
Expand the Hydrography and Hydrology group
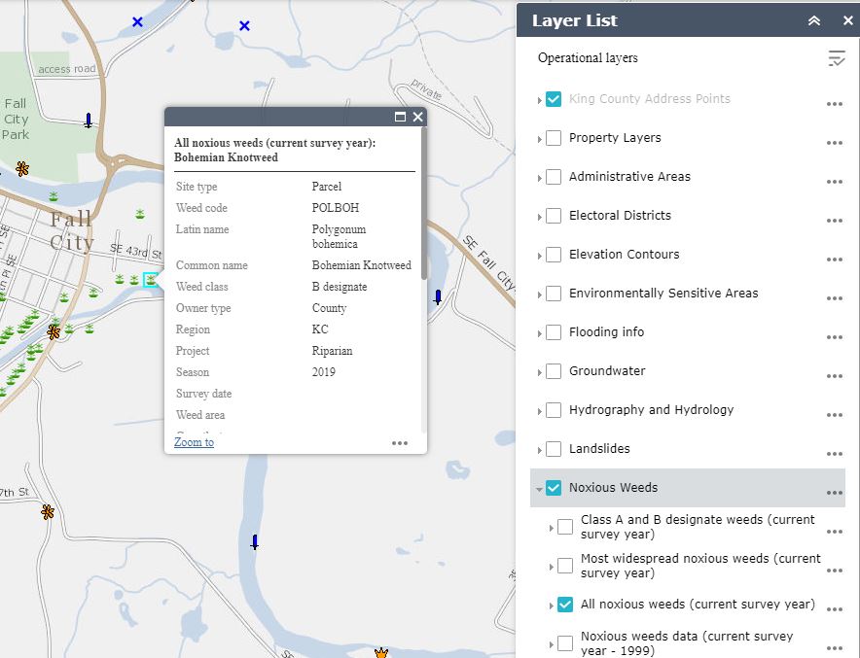(540, 411)
